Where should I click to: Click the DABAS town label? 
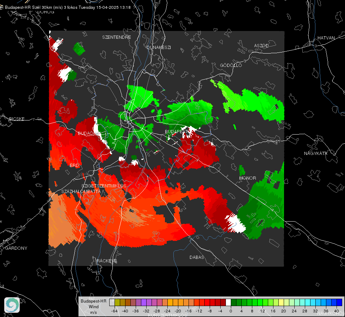tap(197, 257)
